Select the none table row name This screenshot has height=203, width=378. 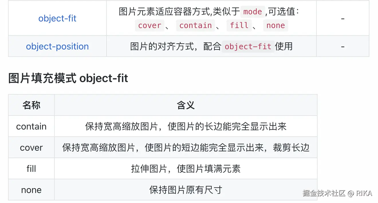[x=31, y=190]
